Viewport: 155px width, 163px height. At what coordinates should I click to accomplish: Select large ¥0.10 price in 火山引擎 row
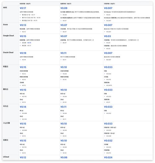point(64,124)
